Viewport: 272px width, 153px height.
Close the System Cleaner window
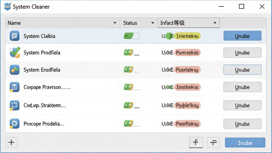[262, 7]
